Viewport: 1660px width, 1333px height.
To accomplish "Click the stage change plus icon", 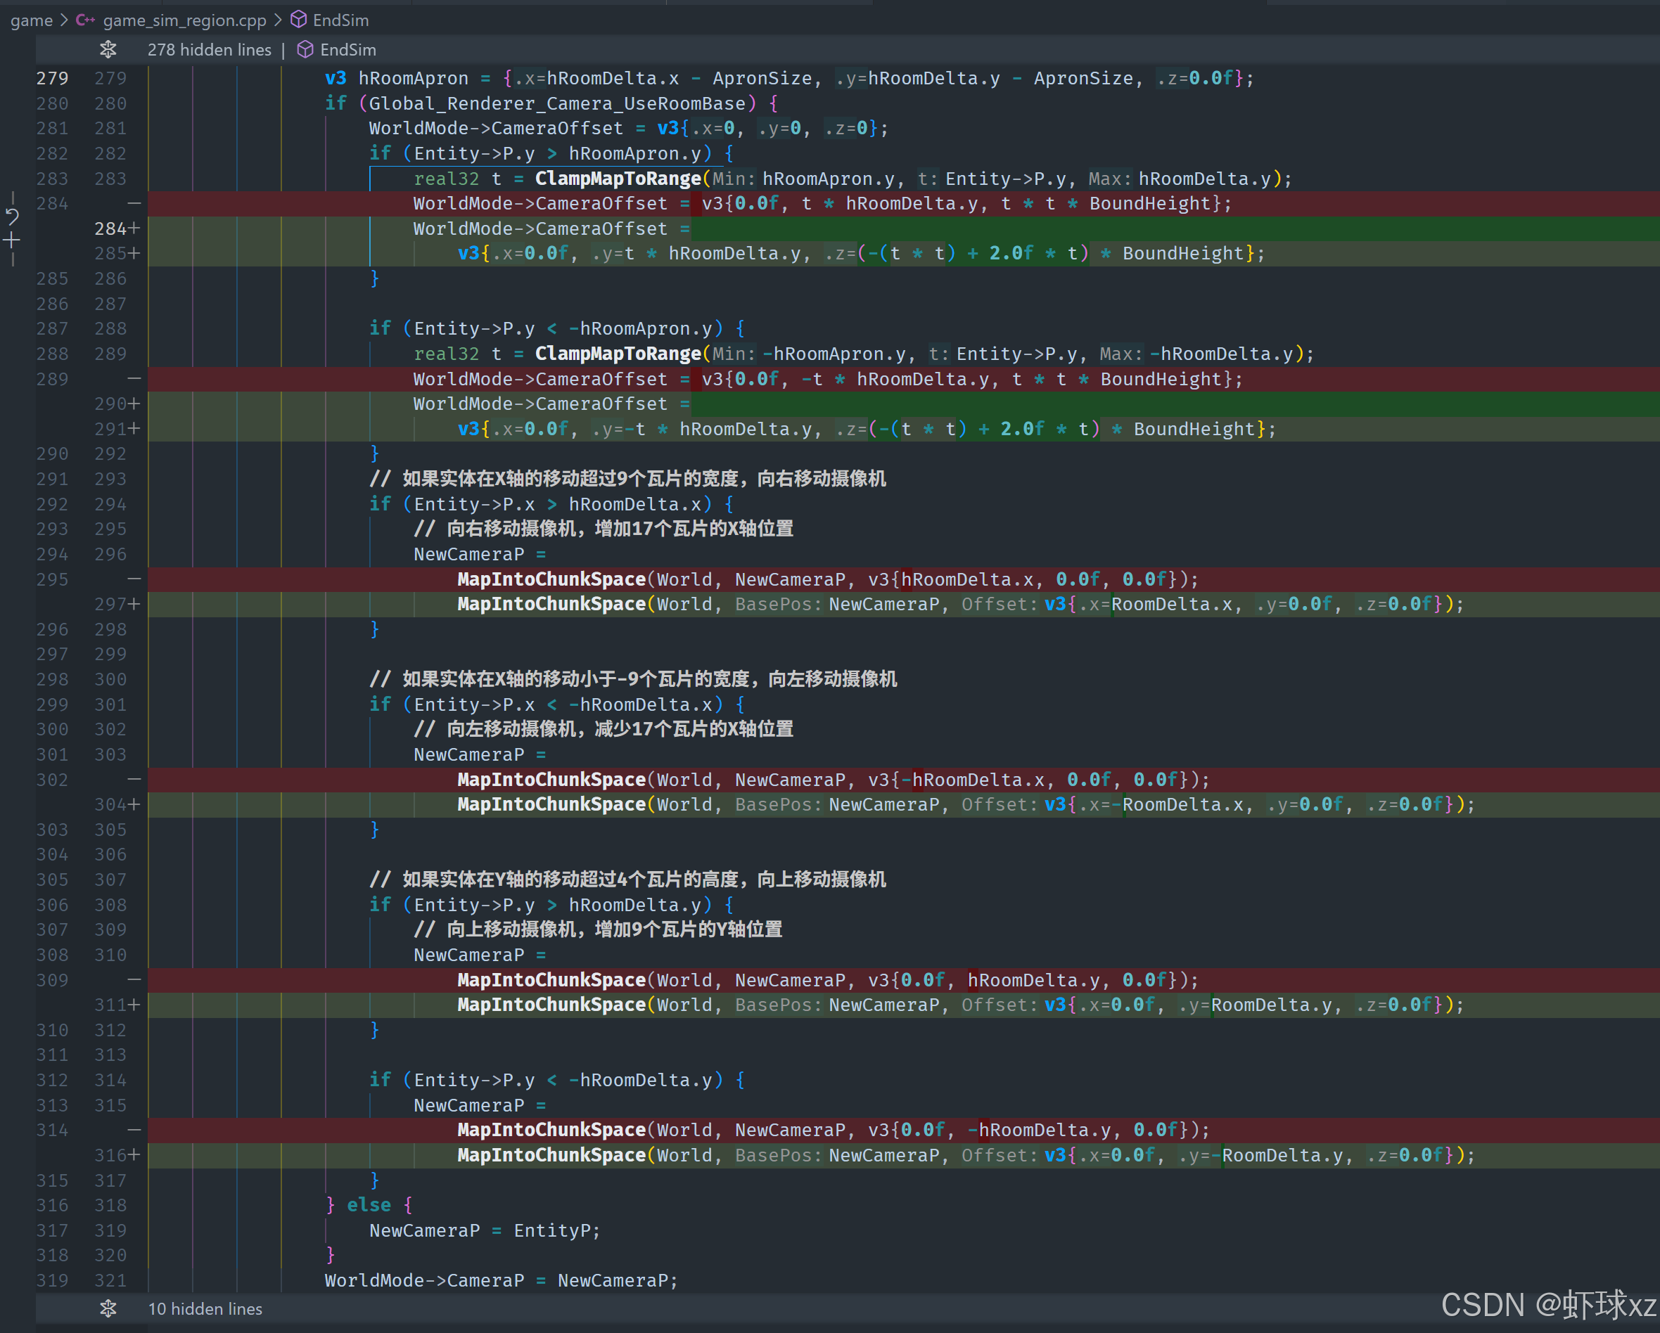I will coord(13,241).
